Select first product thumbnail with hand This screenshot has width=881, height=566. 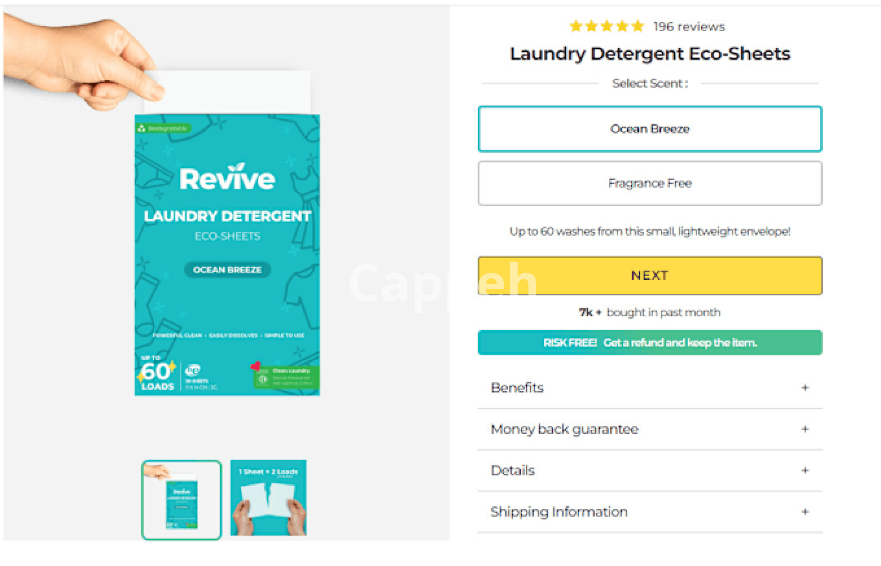coord(182,499)
